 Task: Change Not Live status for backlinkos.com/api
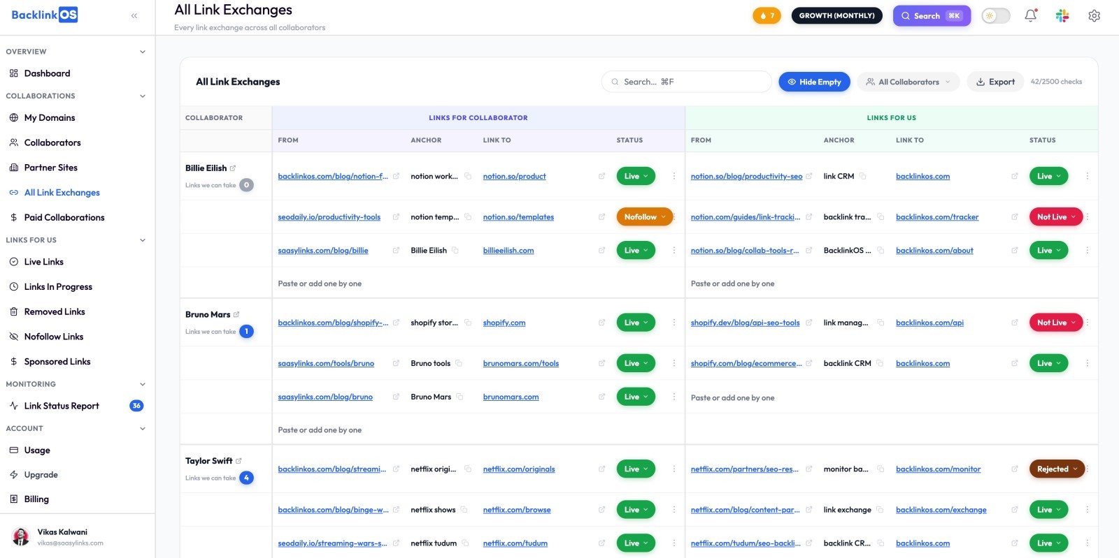[1056, 323]
